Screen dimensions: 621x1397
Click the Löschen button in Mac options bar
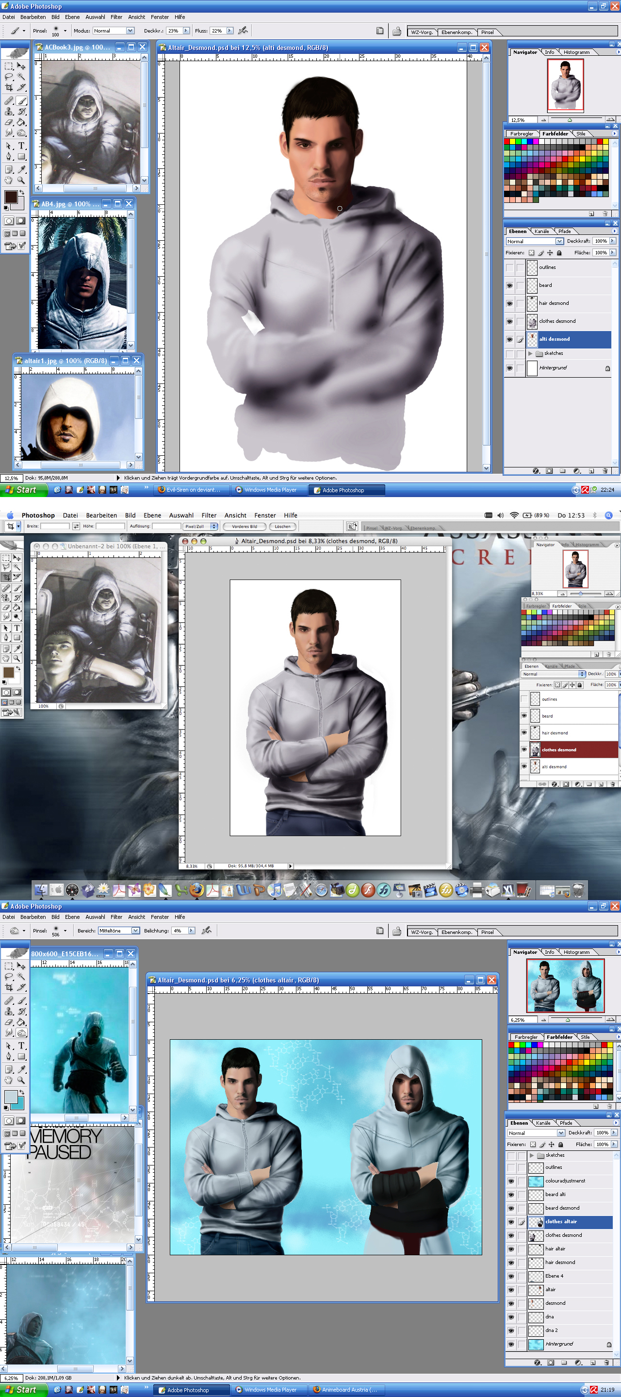pos(282,526)
